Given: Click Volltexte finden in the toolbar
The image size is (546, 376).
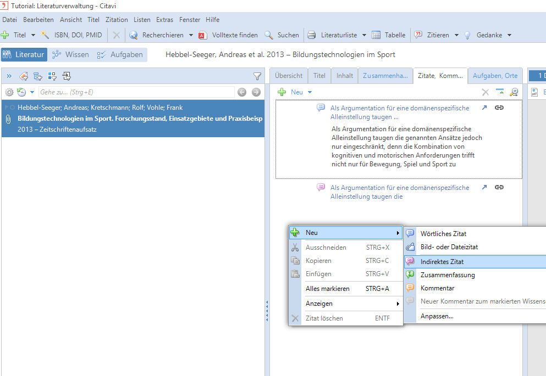Looking at the screenshot, I should tap(228, 35).
